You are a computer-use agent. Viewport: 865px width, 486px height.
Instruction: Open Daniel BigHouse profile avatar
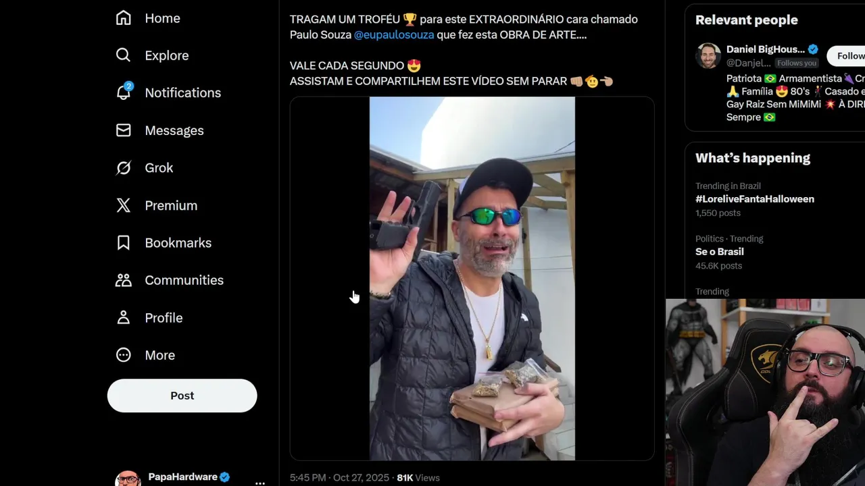click(x=708, y=55)
